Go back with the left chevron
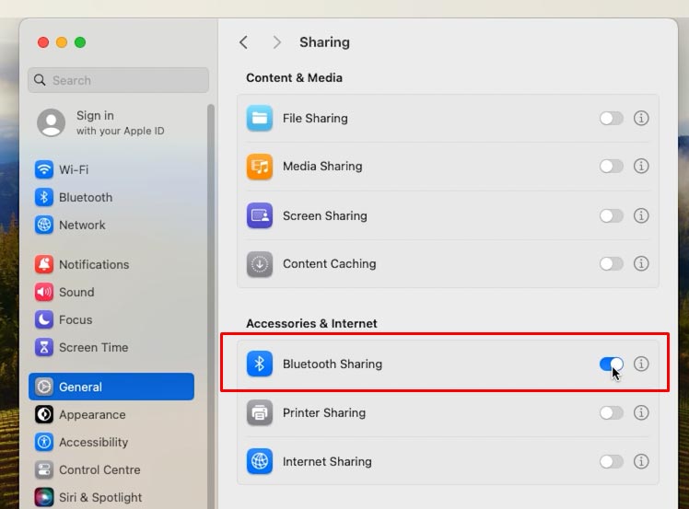The image size is (689, 509). tap(244, 42)
